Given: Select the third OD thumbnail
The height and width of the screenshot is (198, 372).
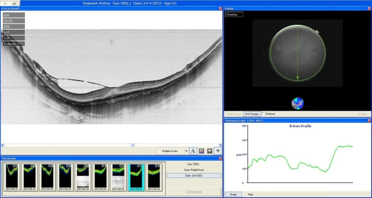Looking at the screenshot, I should (47, 177).
